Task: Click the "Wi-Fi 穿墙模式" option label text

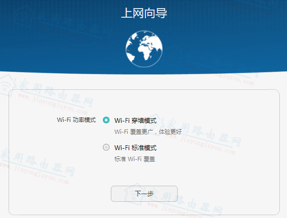Action: coord(135,120)
